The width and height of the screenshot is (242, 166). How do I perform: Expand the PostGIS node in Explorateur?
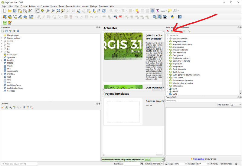pyautogui.click(x=2, y=60)
